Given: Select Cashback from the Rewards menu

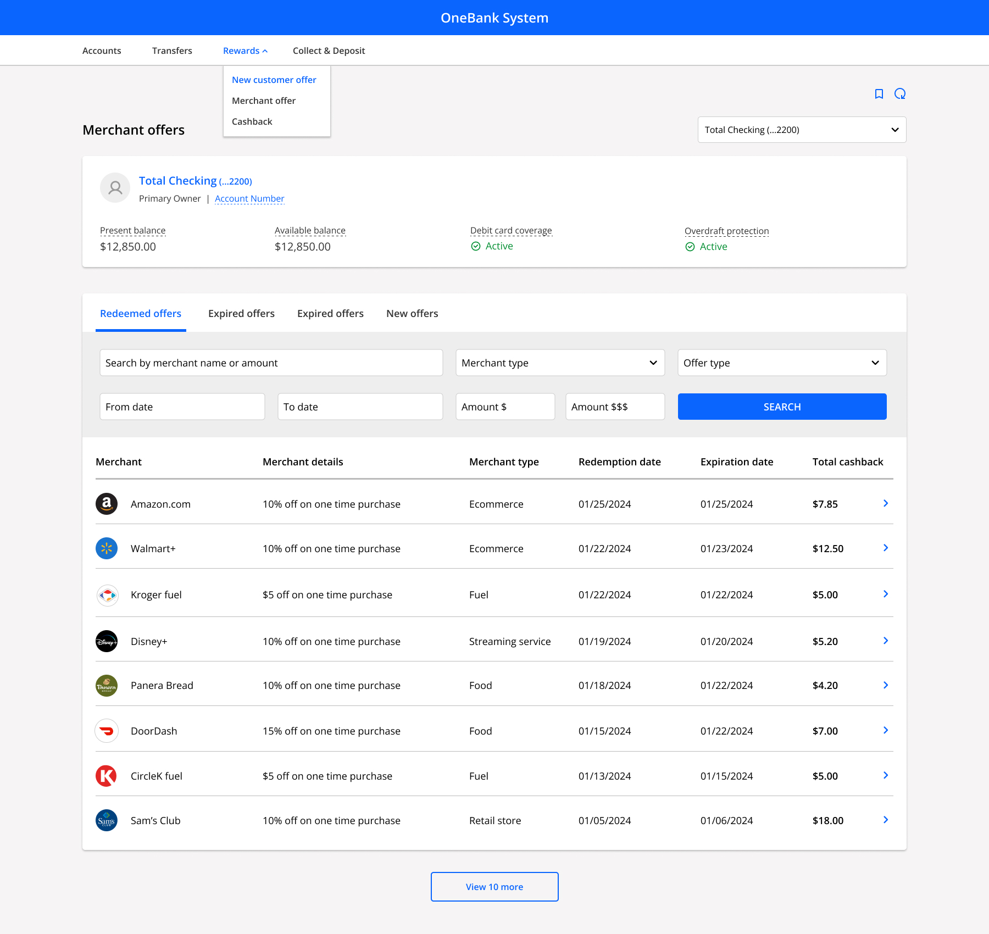Looking at the screenshot, I should pos(252,121).
